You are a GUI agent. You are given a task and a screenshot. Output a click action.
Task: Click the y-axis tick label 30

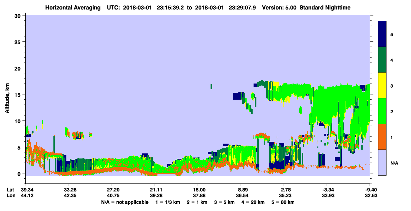pos(18,16)
